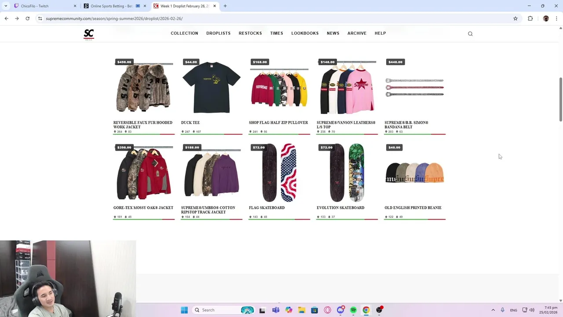Open Supreme/B.B. Simon Bandana Belt link

pos(406,125)
